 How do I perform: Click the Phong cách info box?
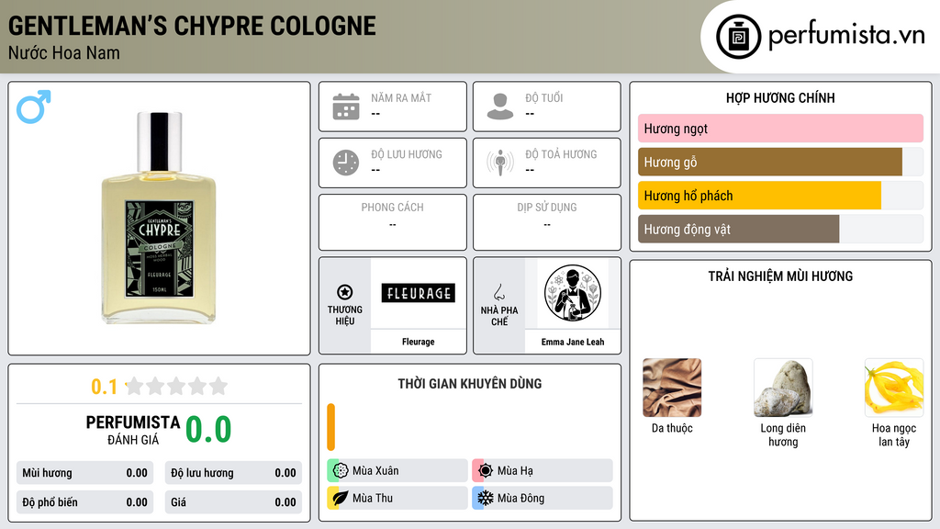(393, 222)
